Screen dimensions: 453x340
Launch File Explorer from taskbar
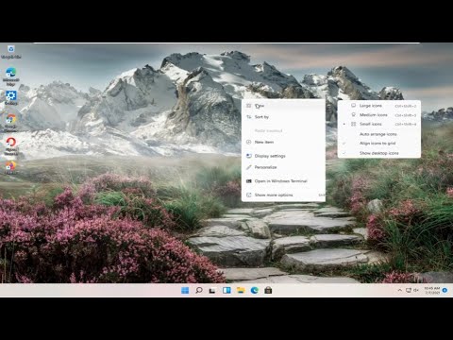tap(241, 290)
